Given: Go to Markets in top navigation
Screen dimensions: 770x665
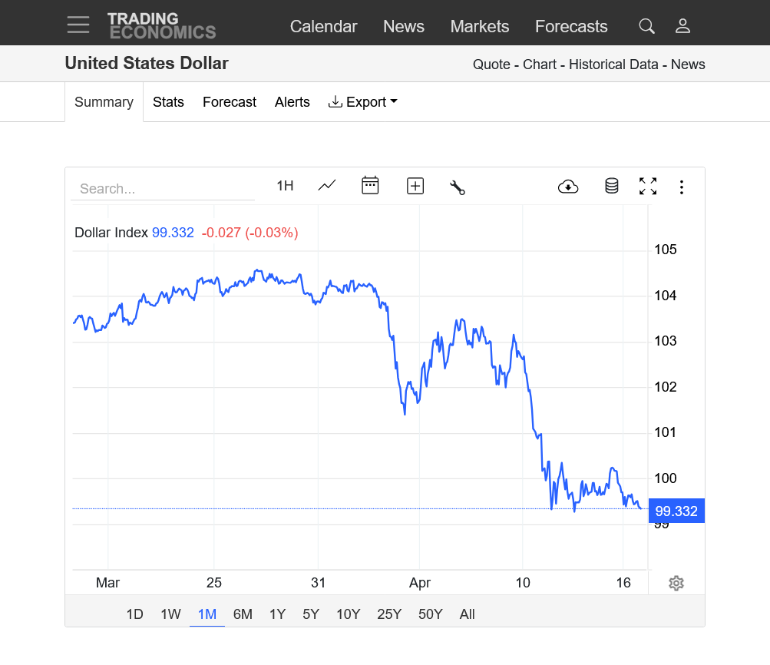Looking at the screenshot, I should coord(480,26).
